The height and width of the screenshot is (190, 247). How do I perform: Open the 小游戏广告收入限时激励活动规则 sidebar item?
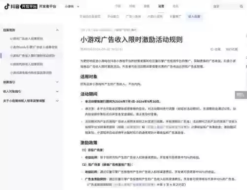[x=33, y=56]
